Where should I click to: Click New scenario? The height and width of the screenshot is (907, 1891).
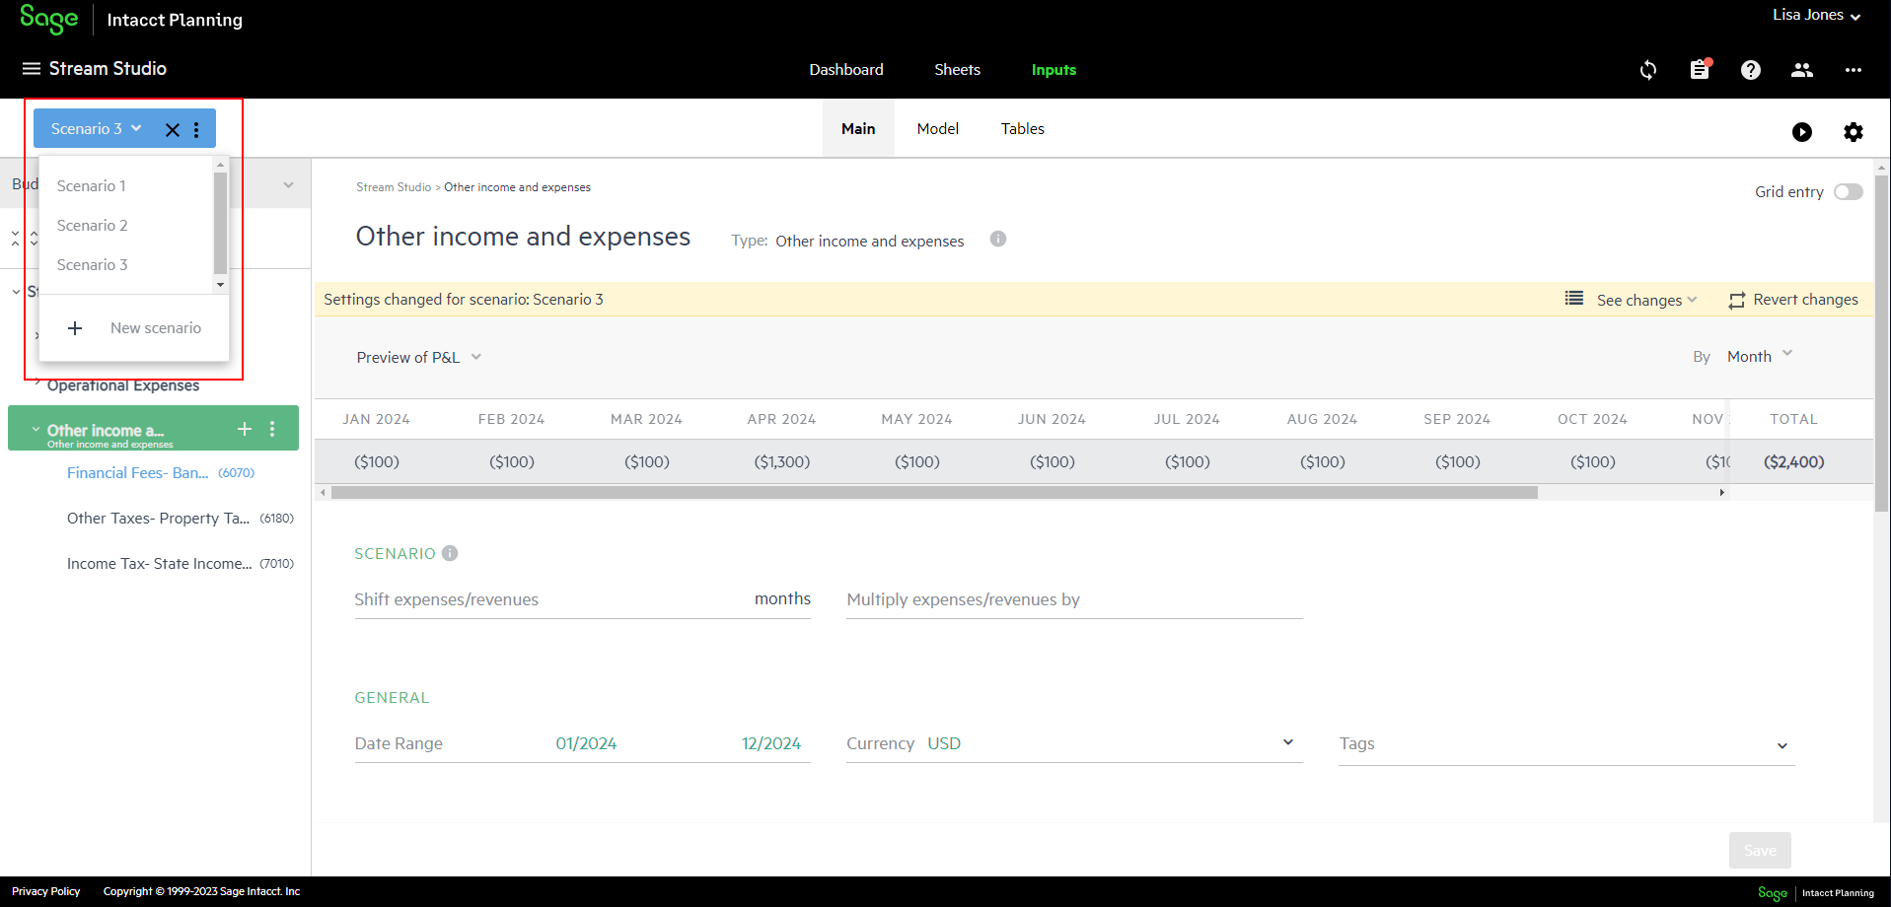point(156,328)
